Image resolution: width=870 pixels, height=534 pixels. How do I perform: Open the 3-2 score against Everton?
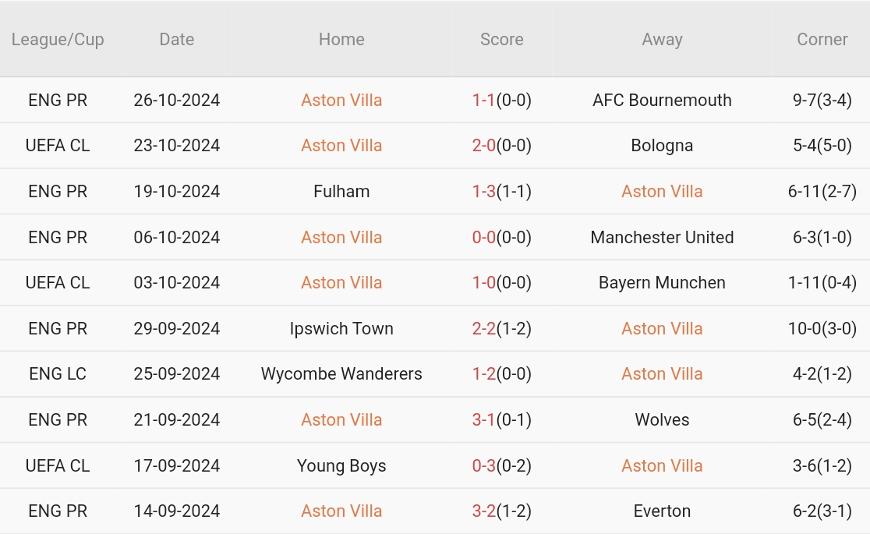click(x=484, y=511)
